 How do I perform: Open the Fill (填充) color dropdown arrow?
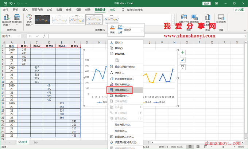click(x=115, y=27)
